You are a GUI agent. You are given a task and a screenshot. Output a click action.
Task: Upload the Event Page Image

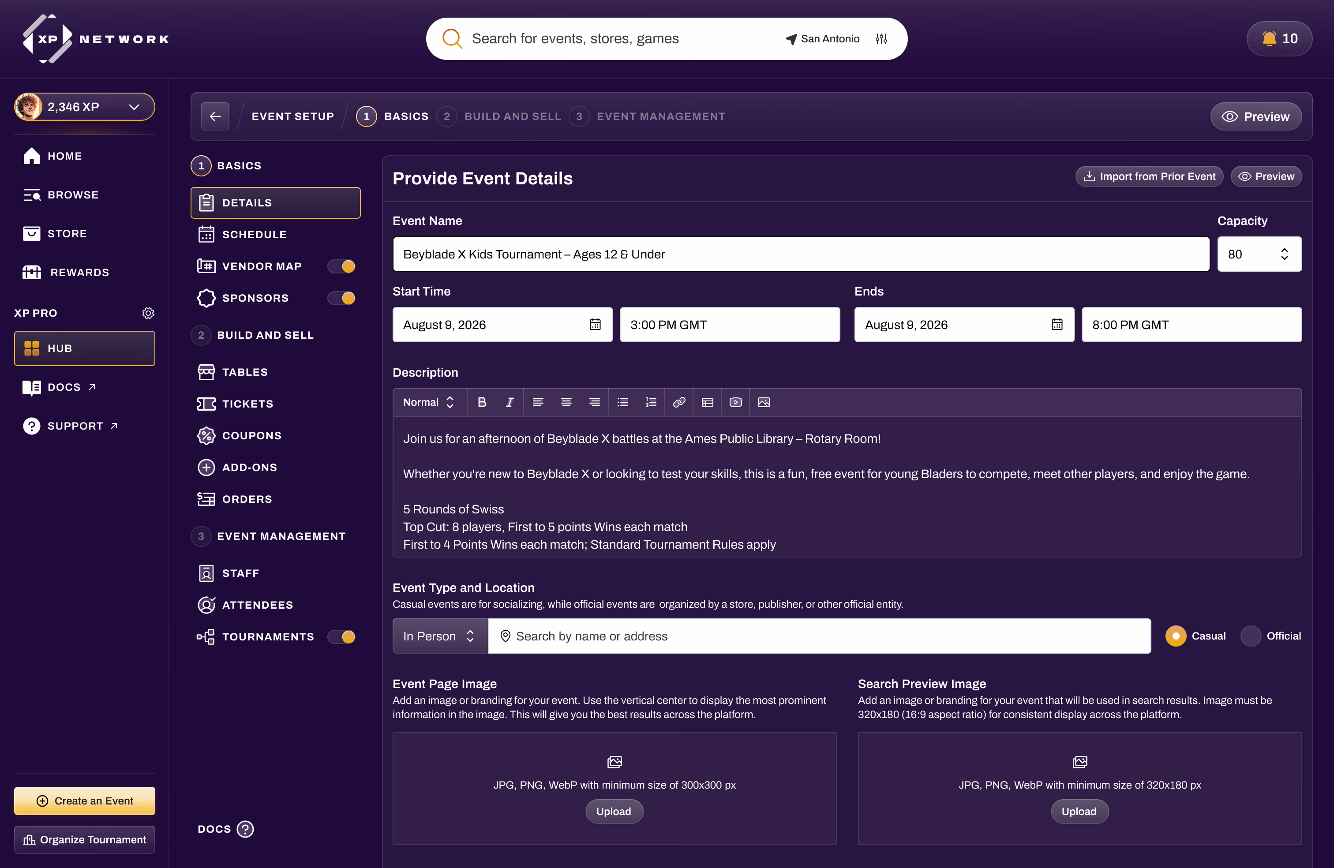(615, 812)
